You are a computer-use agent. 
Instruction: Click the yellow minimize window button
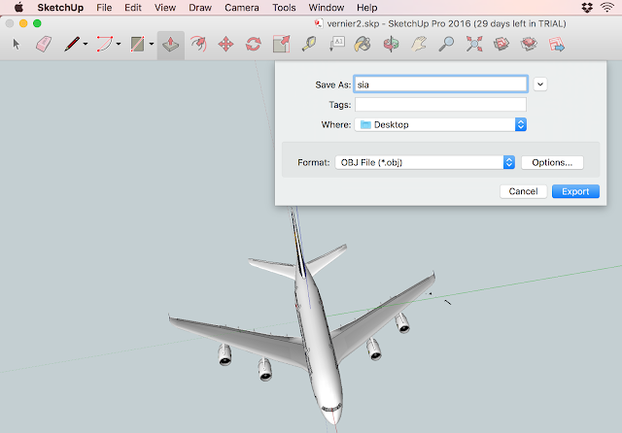click(x=23, y=23)
